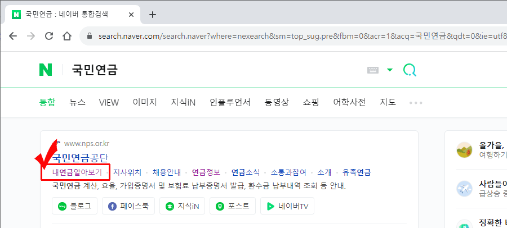This screenshot has width=507, height=228.
Task: Open the 지식iN tab
Action: point(183,103)
